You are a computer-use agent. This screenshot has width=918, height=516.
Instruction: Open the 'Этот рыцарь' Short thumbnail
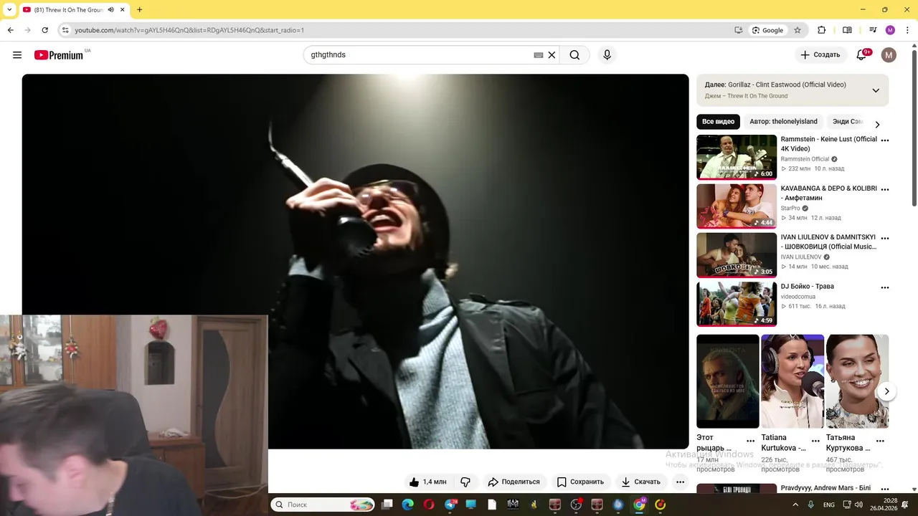(727, 381)
